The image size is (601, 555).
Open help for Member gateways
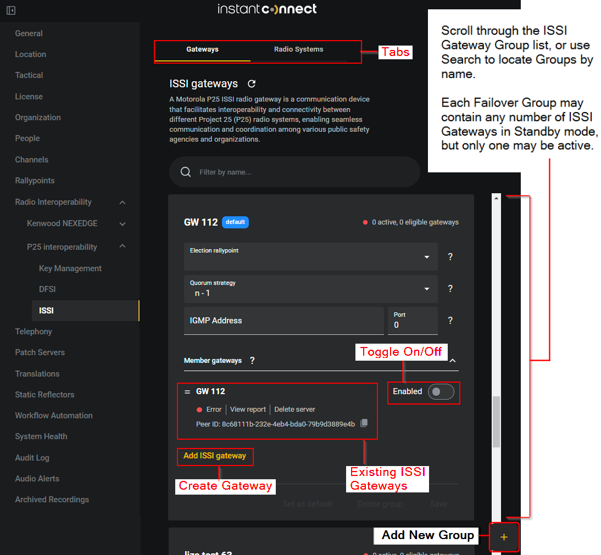252,360
